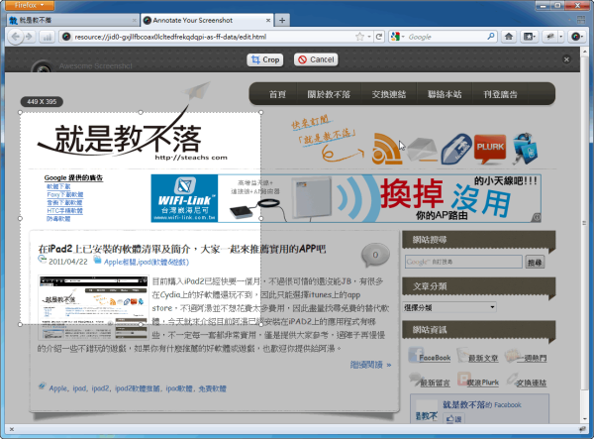Viewport: 594px width, 439px height.
Task: Click the HTC手機軟體 ad link
Action: (64, 211)
